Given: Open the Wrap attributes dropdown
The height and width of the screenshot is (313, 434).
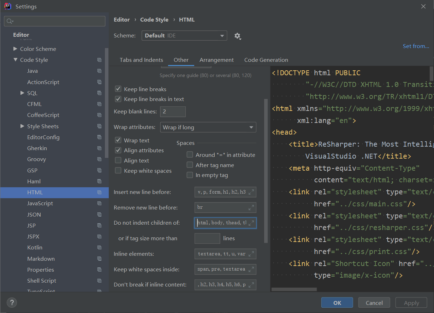Looking at the screenshot, I should (x=208, y=127).
